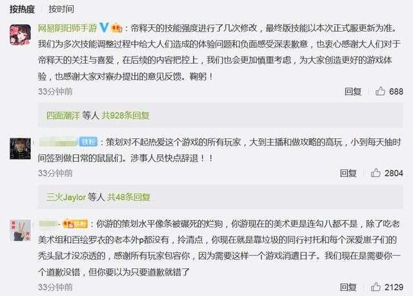413x296 pixels.
Task: Click the orange membership badge beside 网易阴阳师手游
Action: [x=117, y=28]
